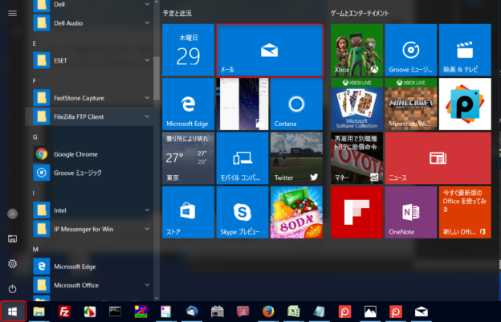Open the ニュース (News) tile
Viewport: 501px width, 322px height.
(x=438, y=158)
